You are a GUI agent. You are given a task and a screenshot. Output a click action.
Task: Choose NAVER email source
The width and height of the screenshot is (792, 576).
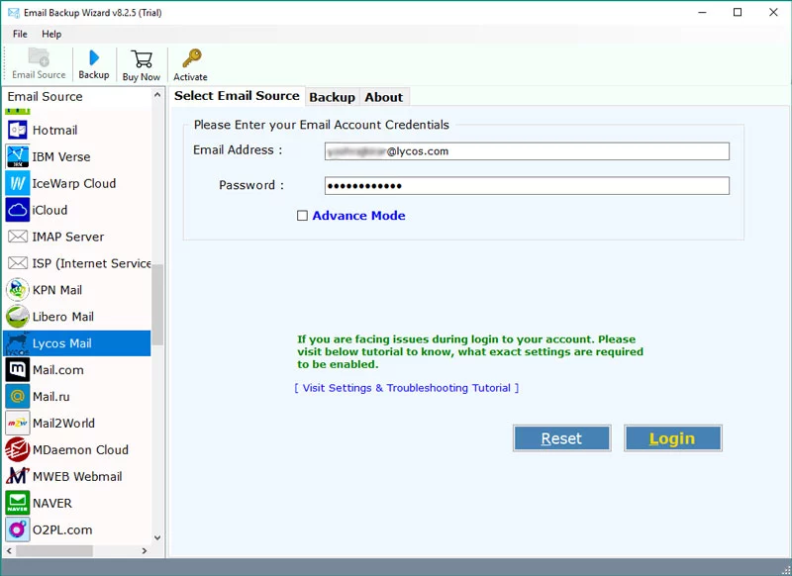(x=51, y=503)
